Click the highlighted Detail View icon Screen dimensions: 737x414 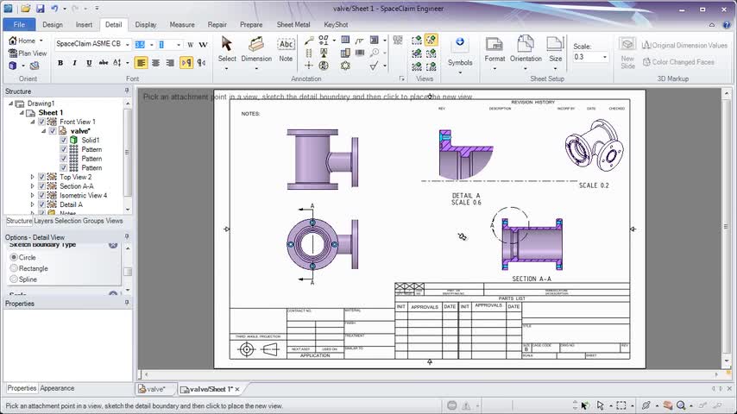click(431, 40)
